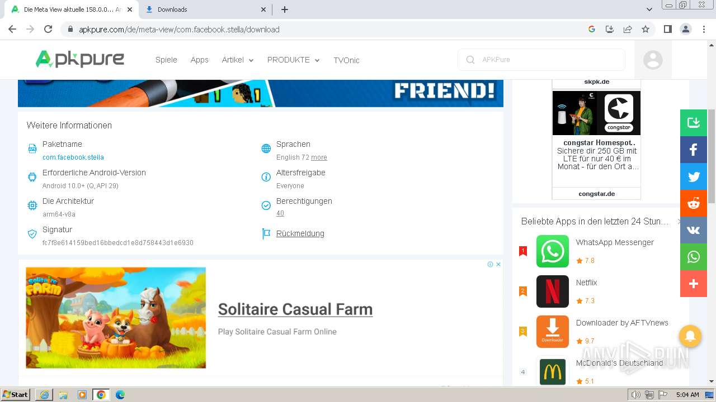The width and height of the screenshot is (716, 402).
Task: Share the page on Facebook
Action: pyautogui.click(x=694, y=150)
